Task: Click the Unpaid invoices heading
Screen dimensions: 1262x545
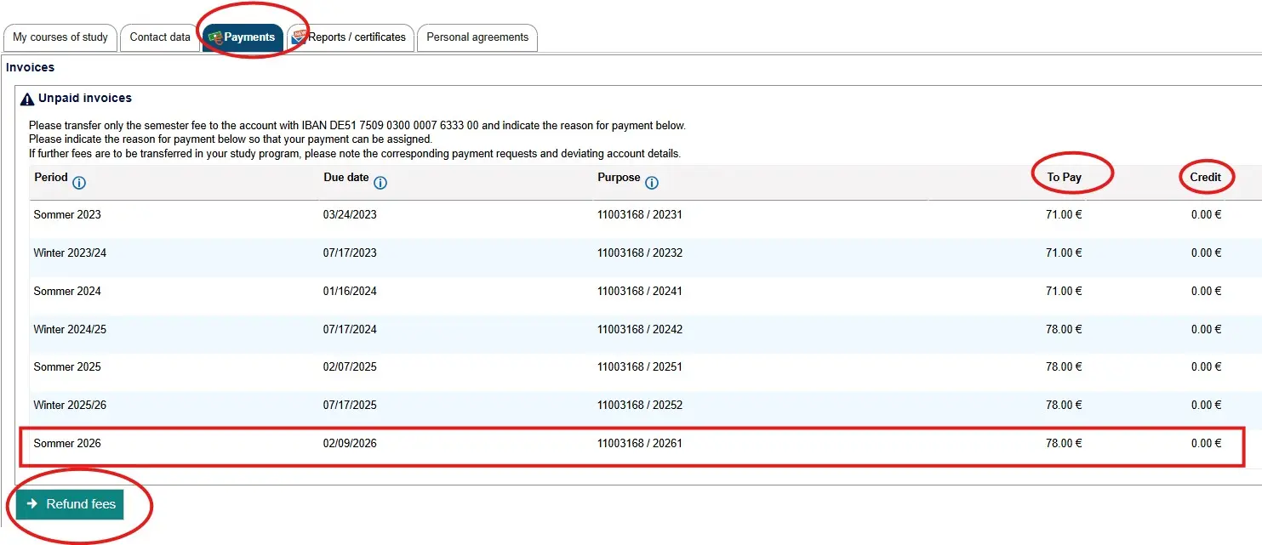Action: 85,99
